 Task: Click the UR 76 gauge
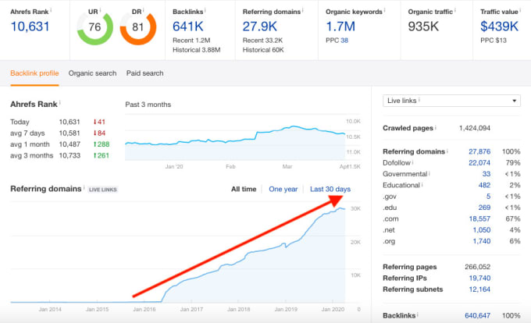click(94, 27)
